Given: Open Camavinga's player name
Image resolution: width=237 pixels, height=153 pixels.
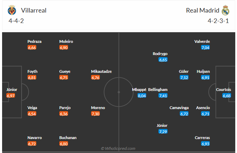Looking at the screenshot, I should 179,108.
